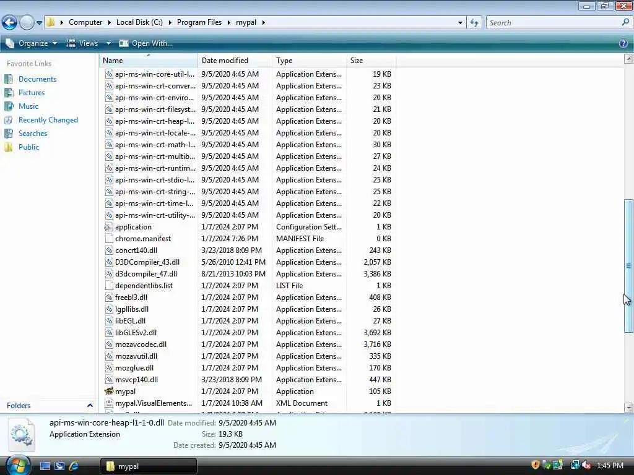Select the mypal.VisualElements XML file icon
The image size is (634, 475).
click(x=109, y=403)
